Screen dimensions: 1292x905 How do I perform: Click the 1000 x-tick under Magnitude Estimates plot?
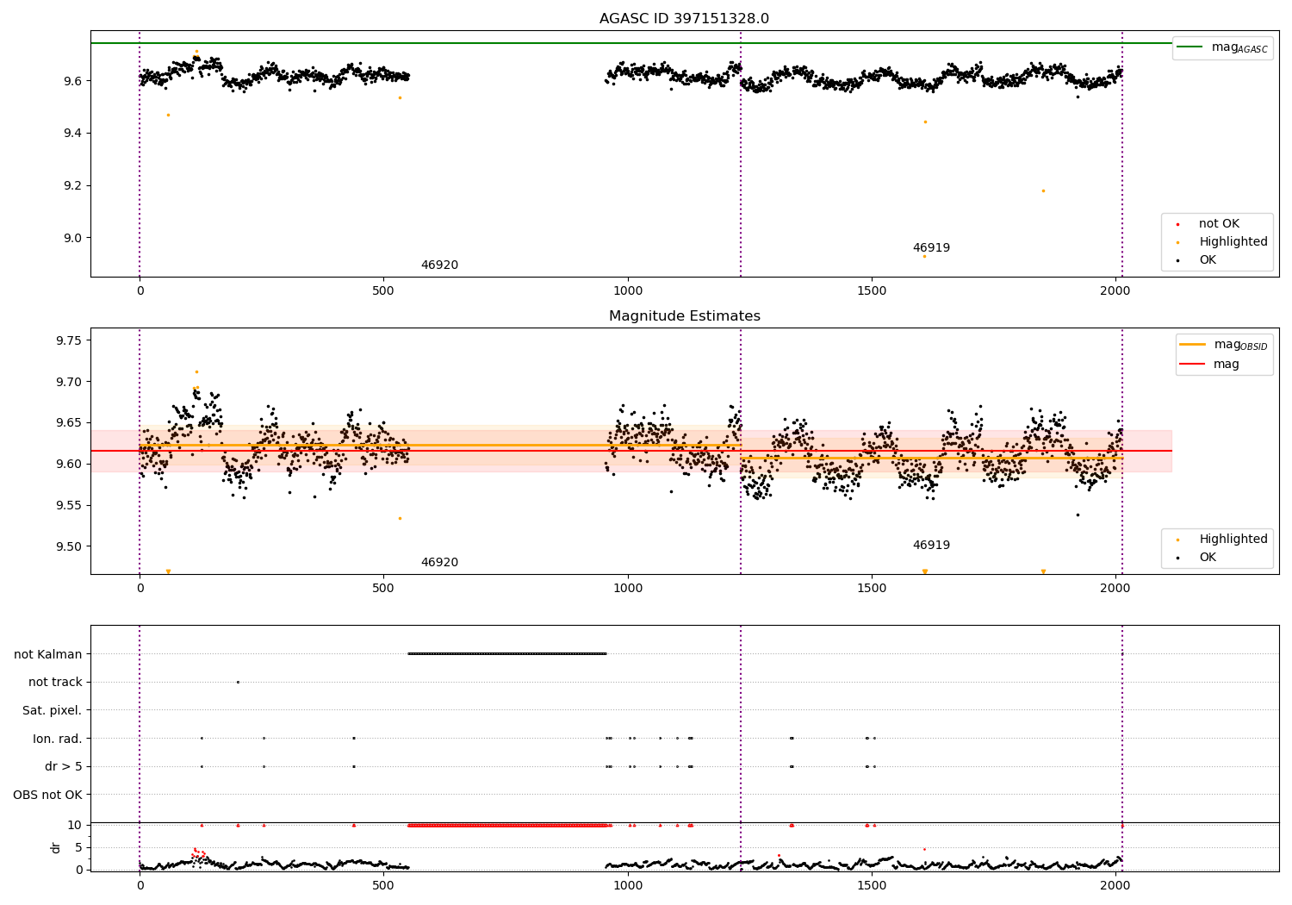click(628, 589)
